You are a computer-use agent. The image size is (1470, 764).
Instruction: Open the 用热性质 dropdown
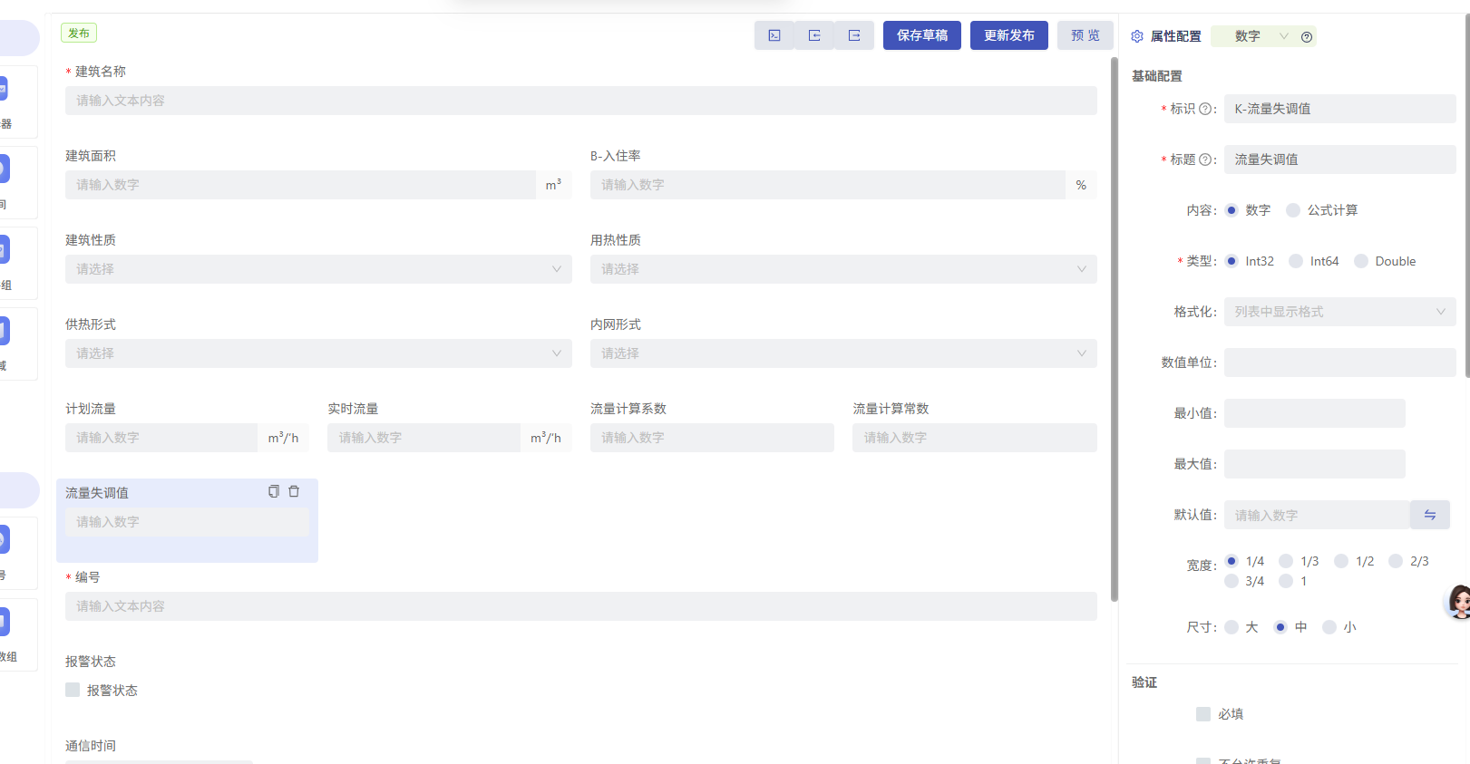[x=843, y=269]
